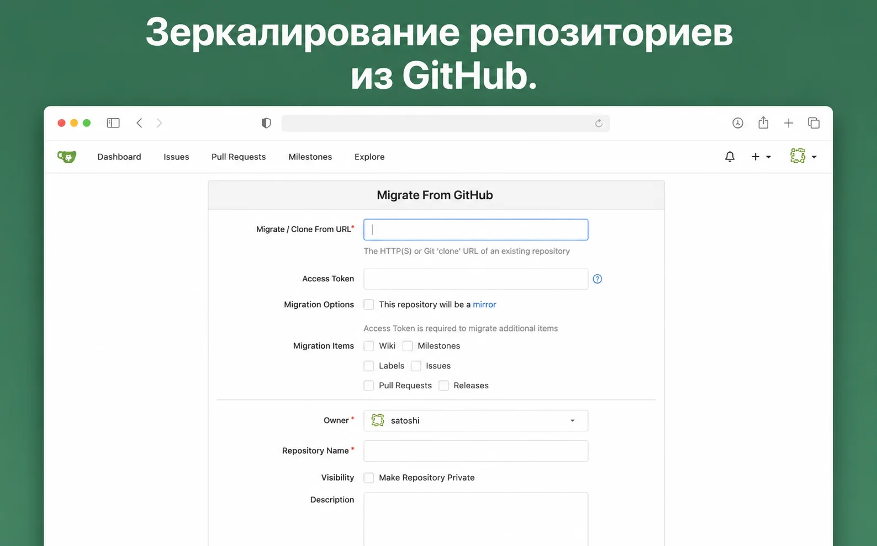Click into the Repository Name field
This screenshot has height=546, width=877.
(x=476, y=451)
